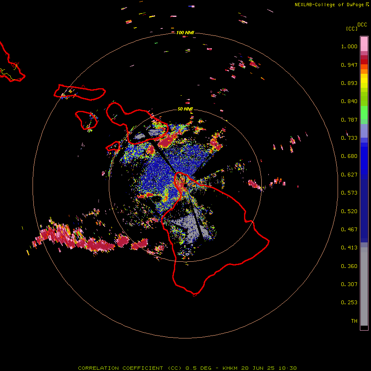
Task: Click the 0.5 DEG elevation angle text
Action: pyautogui.click(x=199, y=368)
